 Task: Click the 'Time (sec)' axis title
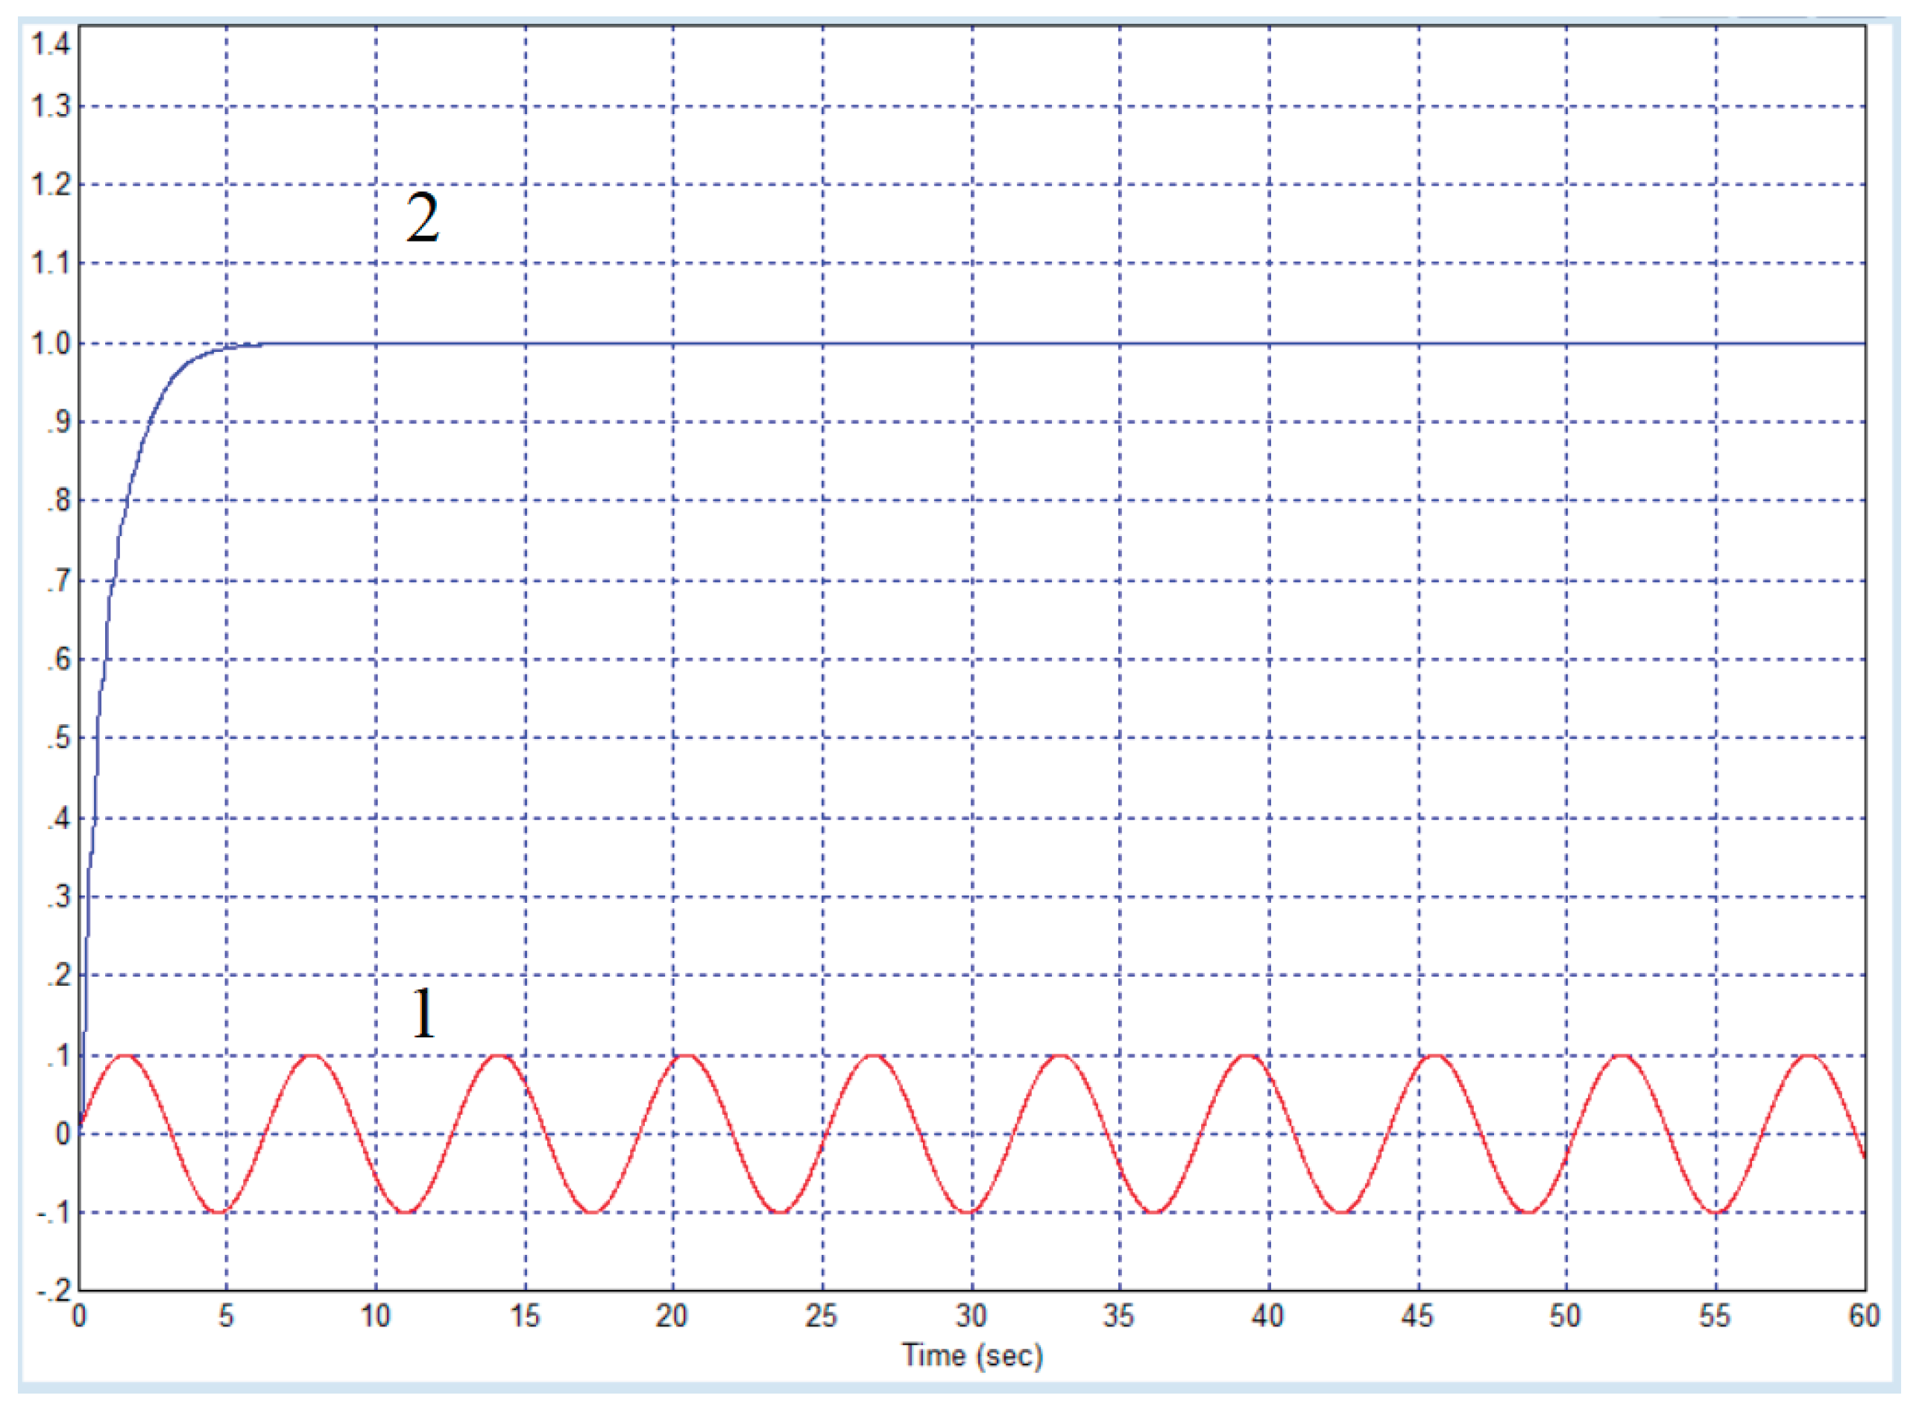click(972, 1355)
